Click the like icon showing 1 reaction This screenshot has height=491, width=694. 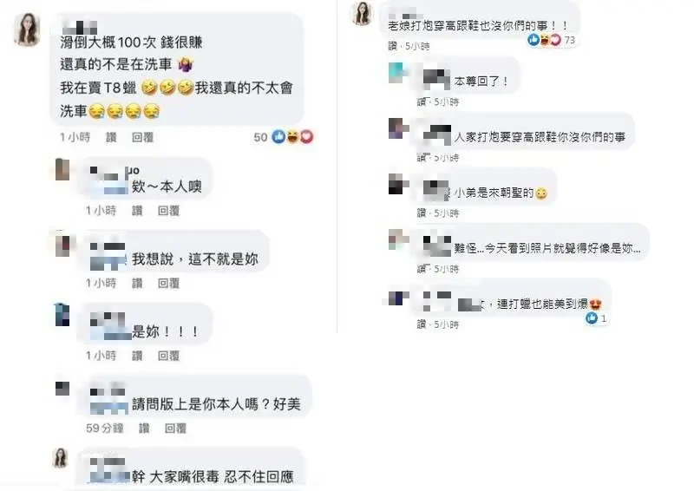click(x=592, y=318)
